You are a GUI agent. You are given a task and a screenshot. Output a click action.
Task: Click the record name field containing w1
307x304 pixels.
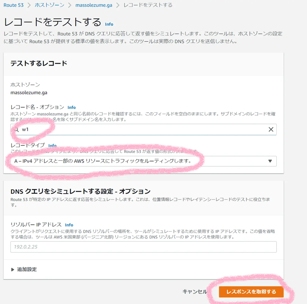point(143,130)
